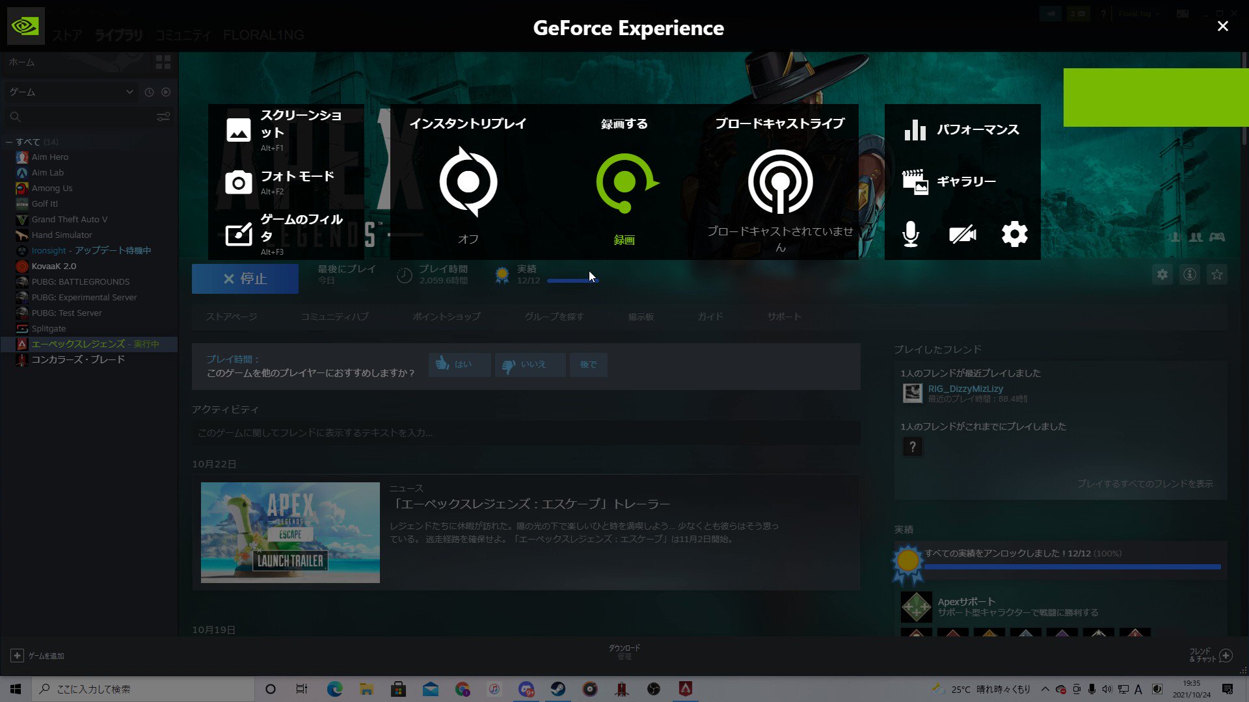Select Aim Hero in the game list

click(x=50, y=157)
